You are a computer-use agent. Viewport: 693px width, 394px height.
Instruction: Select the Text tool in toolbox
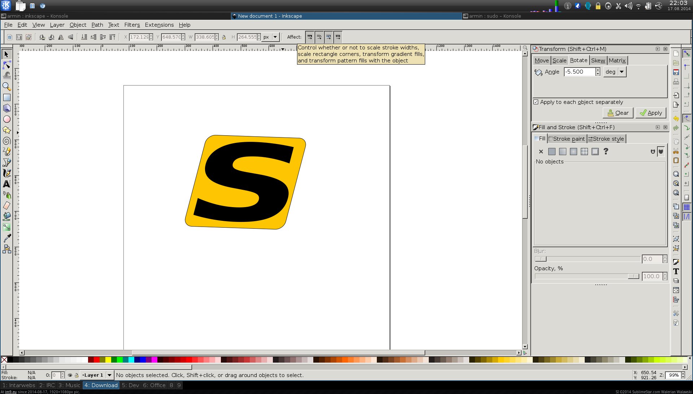pos(6,184)
